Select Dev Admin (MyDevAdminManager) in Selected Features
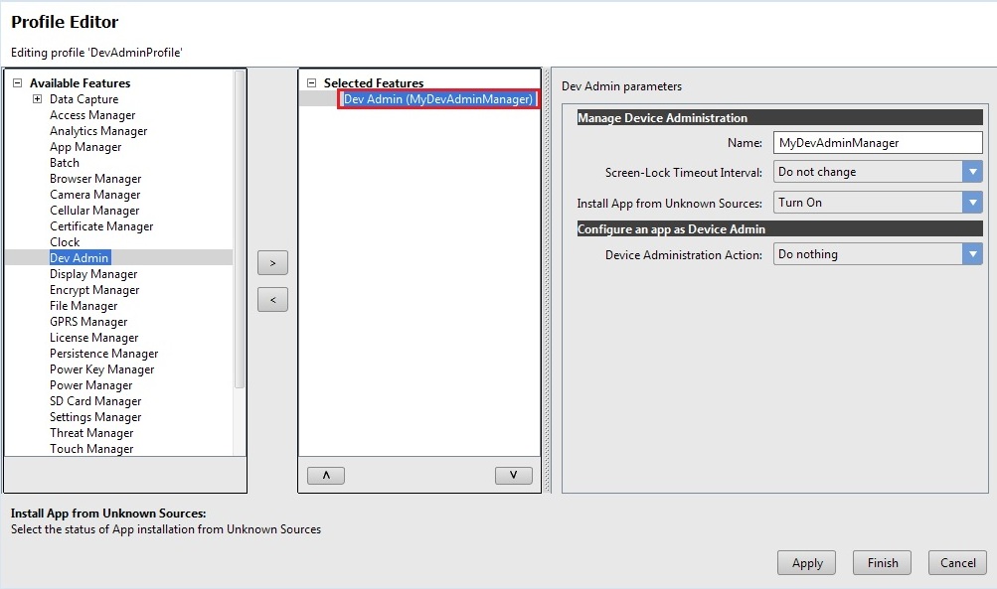The width and height of the screenshot is (997, 589). coord(438,99)
